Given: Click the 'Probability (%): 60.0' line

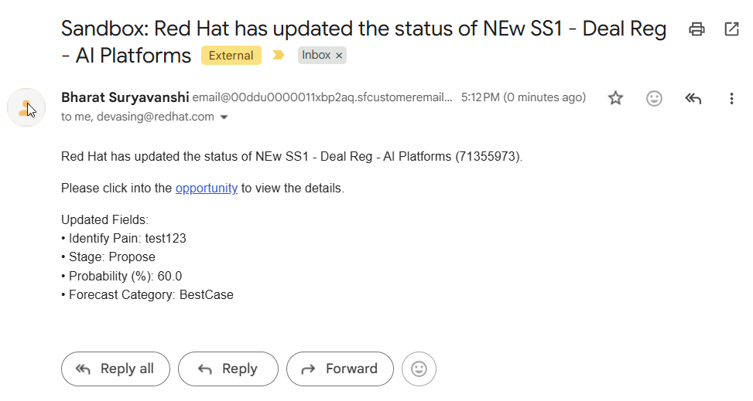Looking at the screenshot, I should click(x=122, y=277).
